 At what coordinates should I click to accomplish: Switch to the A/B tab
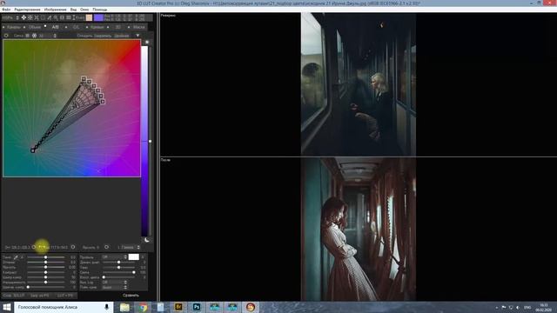point(55,27)
